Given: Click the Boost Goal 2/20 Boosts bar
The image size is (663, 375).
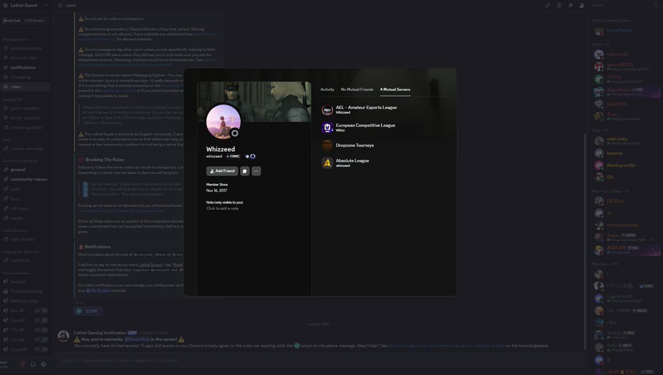Looking at the screenshot, I should (25, 20).
